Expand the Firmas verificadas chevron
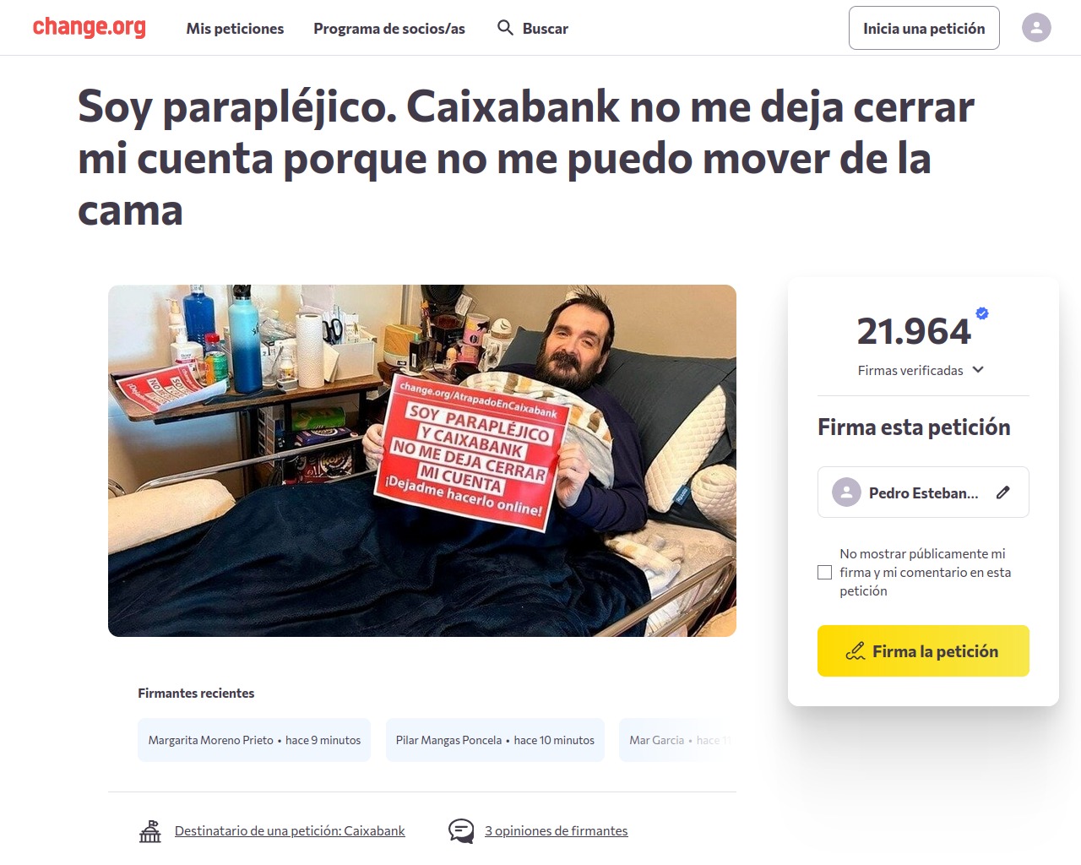 click(x=978, y=370)
